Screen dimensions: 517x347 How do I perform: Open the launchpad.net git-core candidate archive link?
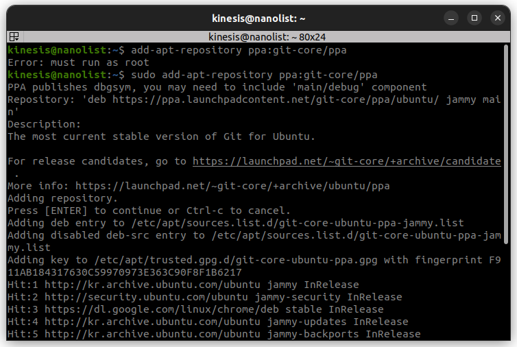[347, 161]
